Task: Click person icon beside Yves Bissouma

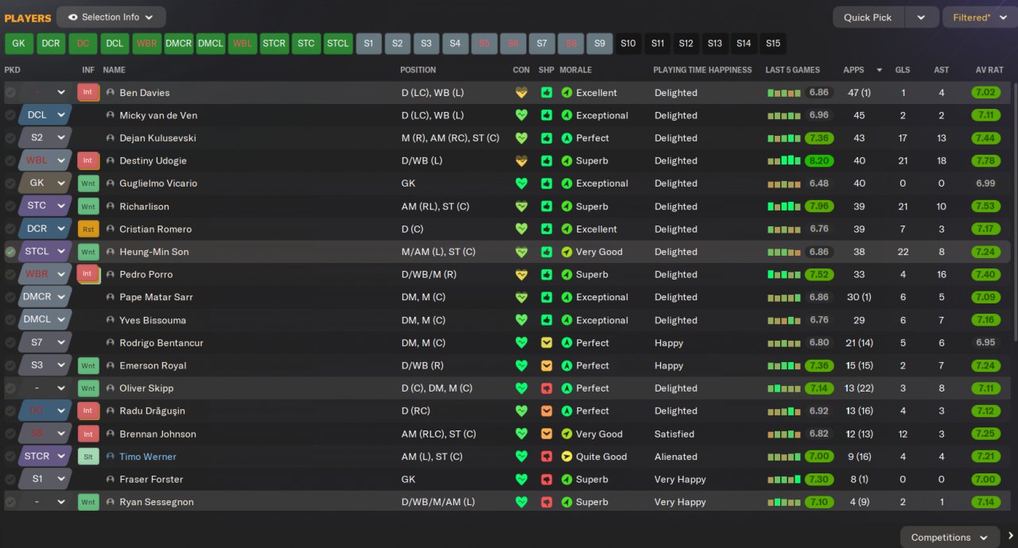Action: tap(111, 320)
